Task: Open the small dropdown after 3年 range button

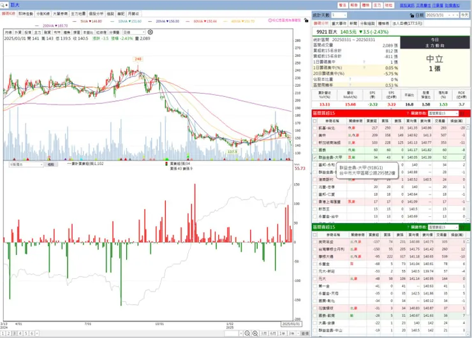Action: point(298,333)
